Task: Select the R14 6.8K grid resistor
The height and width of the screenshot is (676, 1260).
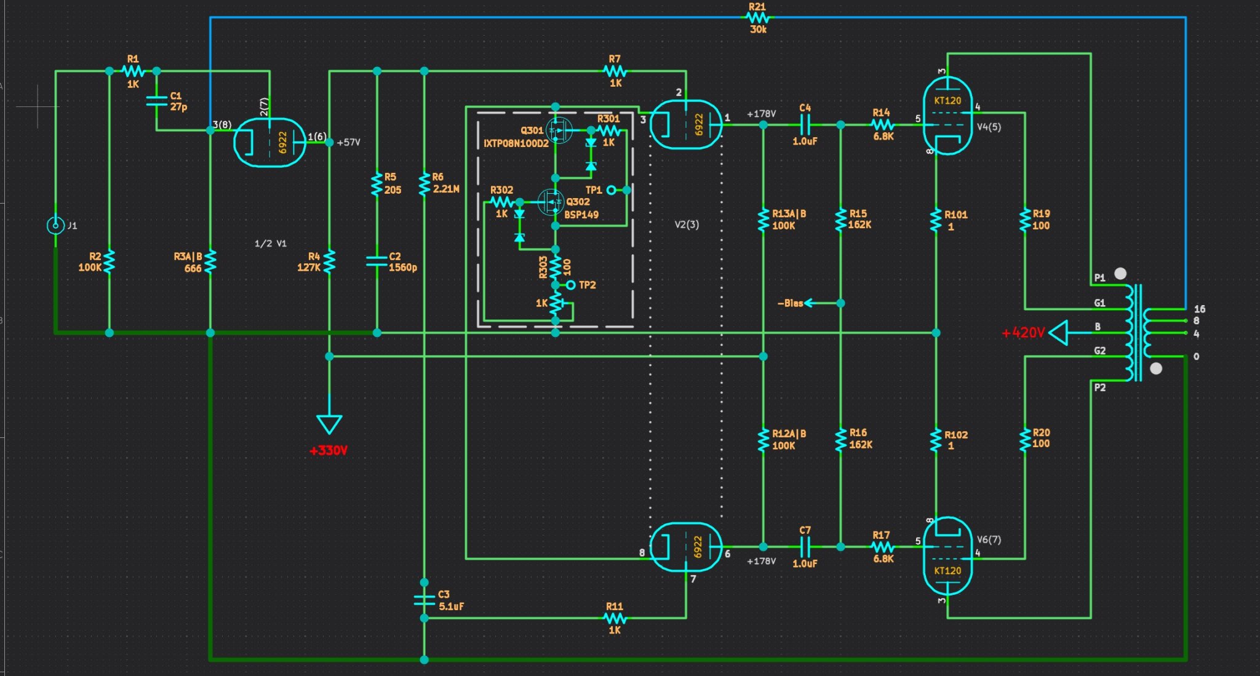Action: (x=882, y=125)
